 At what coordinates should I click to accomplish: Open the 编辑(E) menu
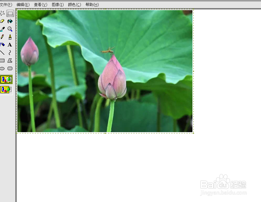pyautogui.click(x=23, y=5)
